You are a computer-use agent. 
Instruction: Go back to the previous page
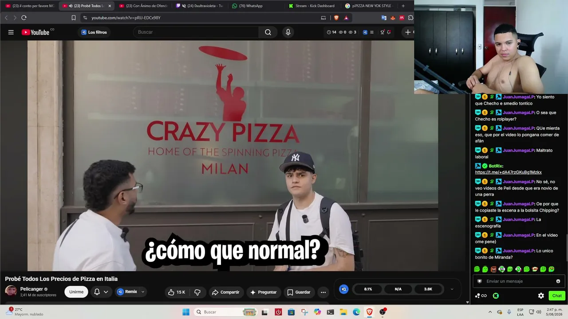[6, 18]
